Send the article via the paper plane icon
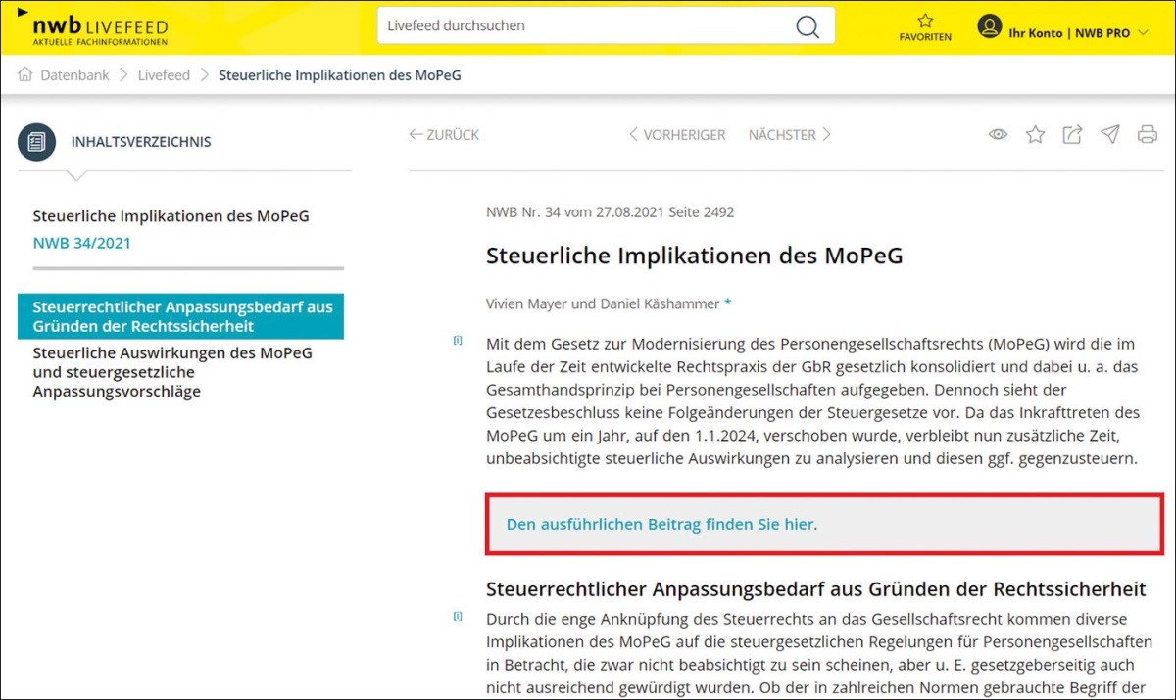The height and width of the screenshot is (700, 1176). [x=1109, y=135]
